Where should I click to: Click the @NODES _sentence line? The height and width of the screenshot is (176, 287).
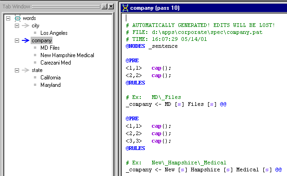pos(151,46)
